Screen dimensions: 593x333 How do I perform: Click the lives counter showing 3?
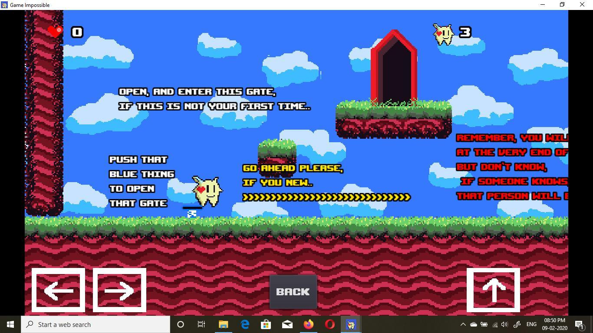pyautogui.click(x=465, y=32)
